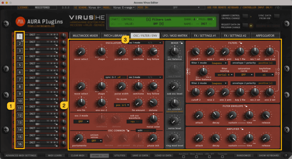This screenshot has width=292, height=159.
Task: Toggle envelope 2 polarity positive
Action: pyautogui.click(x=265, y=83)
